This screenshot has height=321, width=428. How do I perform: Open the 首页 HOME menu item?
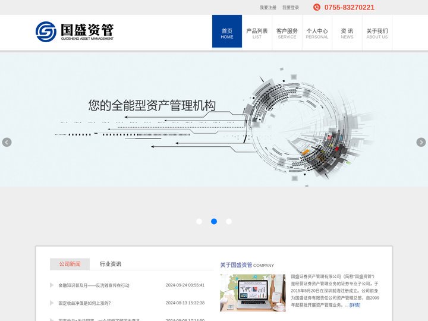[227, 31]
